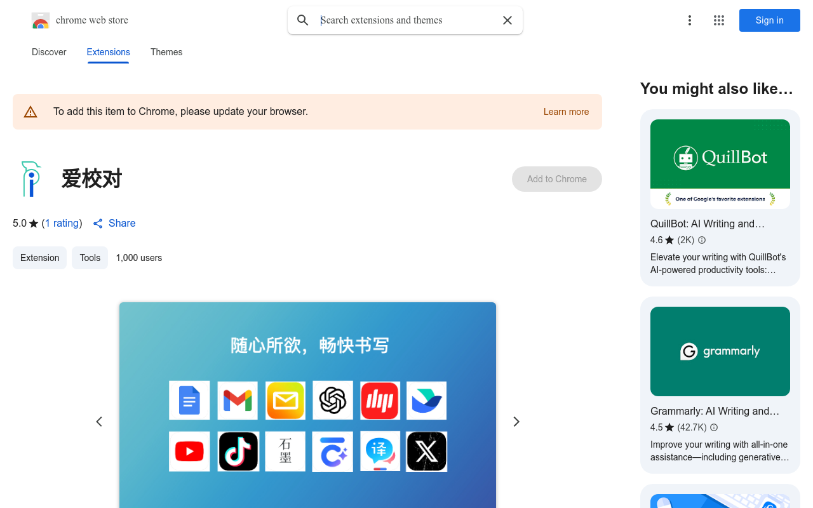
Task: Click the magnifying glass search icon
Action: coord(303,20)
